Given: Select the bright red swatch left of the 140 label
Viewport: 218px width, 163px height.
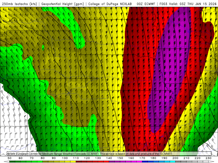Looking at the screenshot, I should [106, 162].
